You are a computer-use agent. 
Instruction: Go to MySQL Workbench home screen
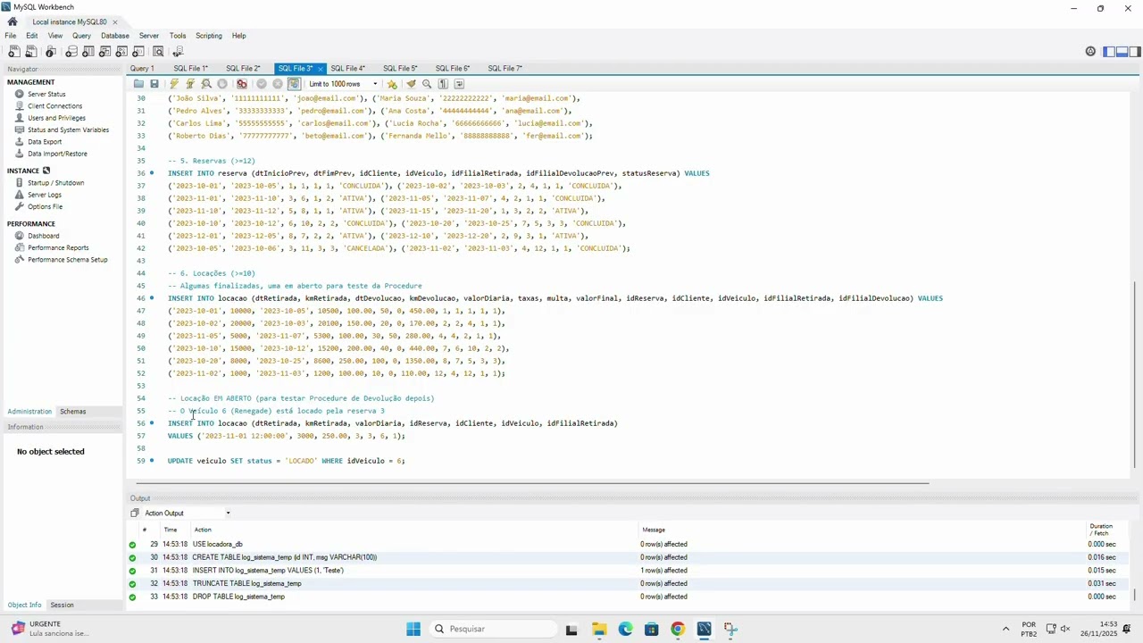click(x=13, y=21)
